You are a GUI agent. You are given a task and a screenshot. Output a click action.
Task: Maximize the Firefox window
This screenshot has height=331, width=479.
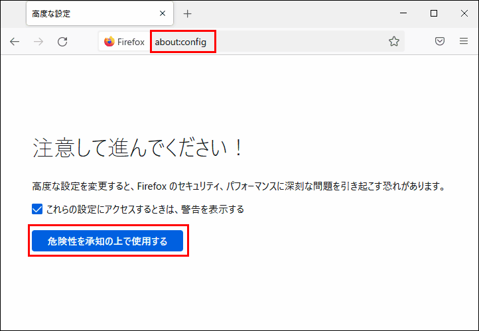tap(434, 13)
